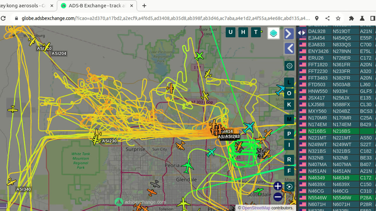Open map settings gear
Screen dimensions: 376x211
(x=289, y=66)
